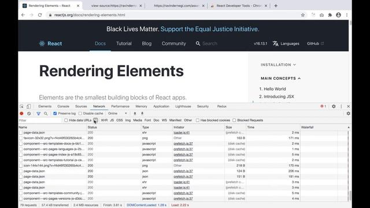This screenshot has width=370, height=208.
Task: Enable Has blocked cookies checkbox
Action: (x=198, y=120)
